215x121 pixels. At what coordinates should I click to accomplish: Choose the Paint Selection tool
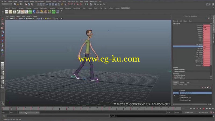pos(2,28)
